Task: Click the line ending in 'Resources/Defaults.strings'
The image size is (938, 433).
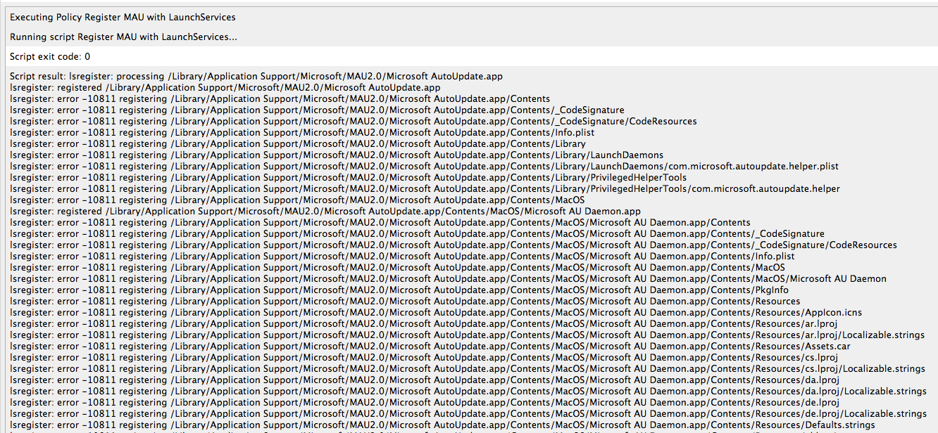Action: tap(442, 425)
